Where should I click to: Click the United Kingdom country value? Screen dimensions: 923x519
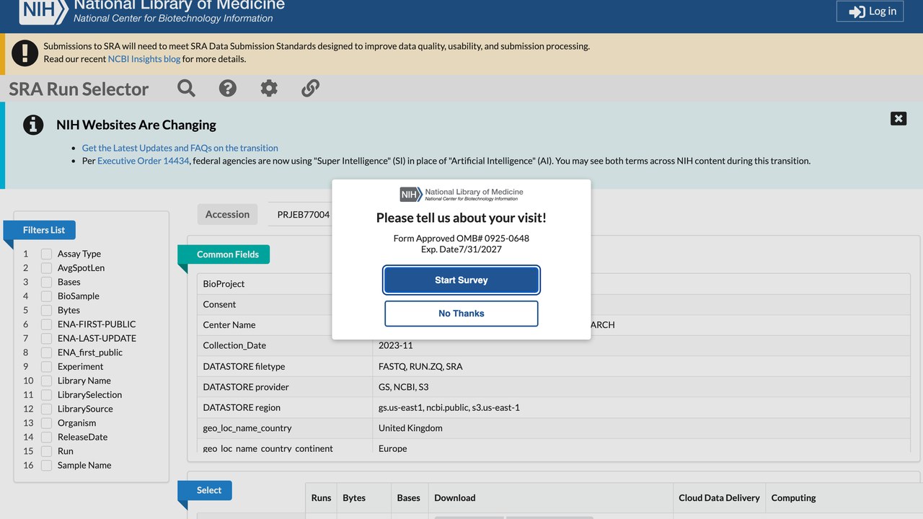point(410,428)
